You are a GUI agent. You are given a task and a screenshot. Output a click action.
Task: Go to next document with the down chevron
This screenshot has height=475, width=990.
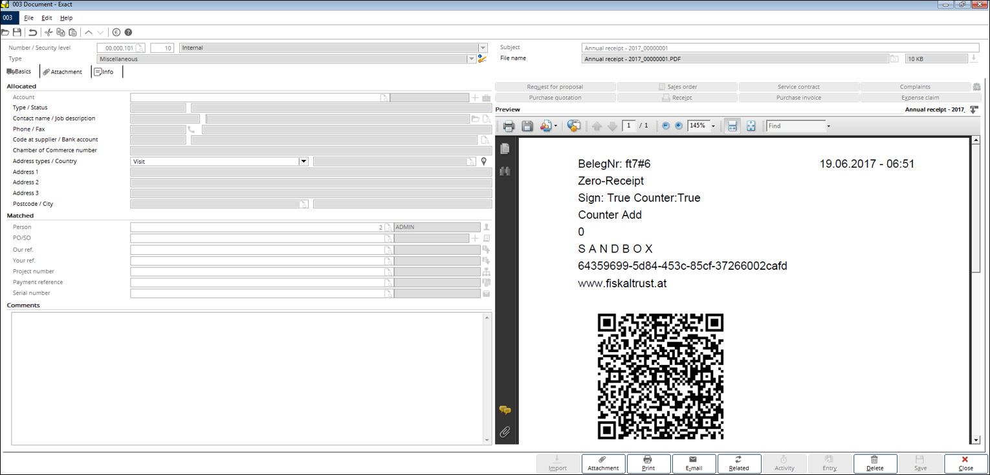(x=100, y=32)
